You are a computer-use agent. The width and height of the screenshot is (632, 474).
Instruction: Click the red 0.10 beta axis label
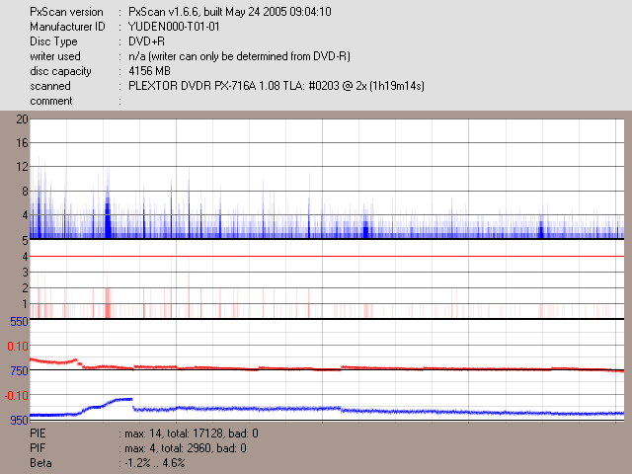tap(18, 347)
